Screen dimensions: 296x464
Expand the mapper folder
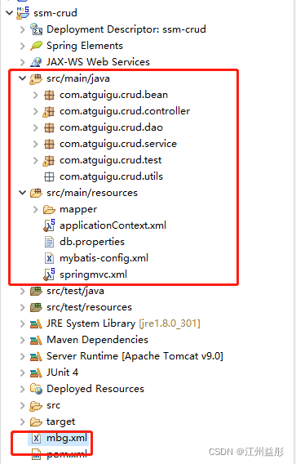tap(35, 209)
